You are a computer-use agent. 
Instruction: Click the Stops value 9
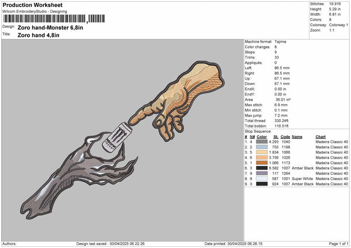[276, 53]
